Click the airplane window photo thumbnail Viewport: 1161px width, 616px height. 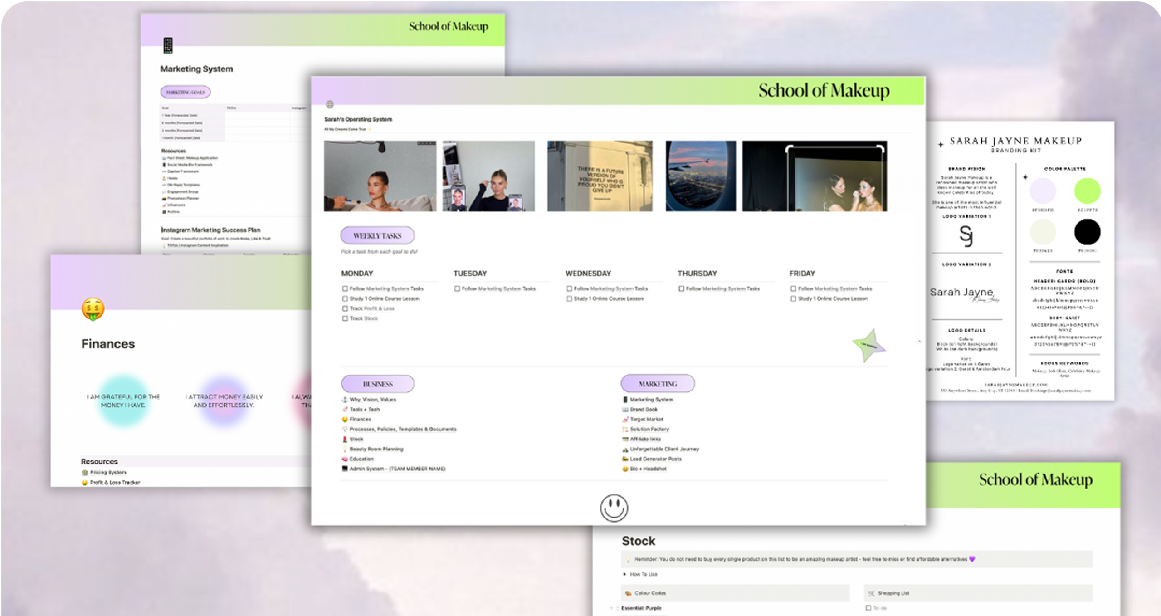pos(700,176)
